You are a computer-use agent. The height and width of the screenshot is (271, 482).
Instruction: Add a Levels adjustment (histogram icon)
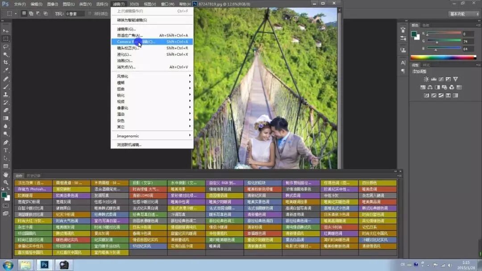(433, 79)
